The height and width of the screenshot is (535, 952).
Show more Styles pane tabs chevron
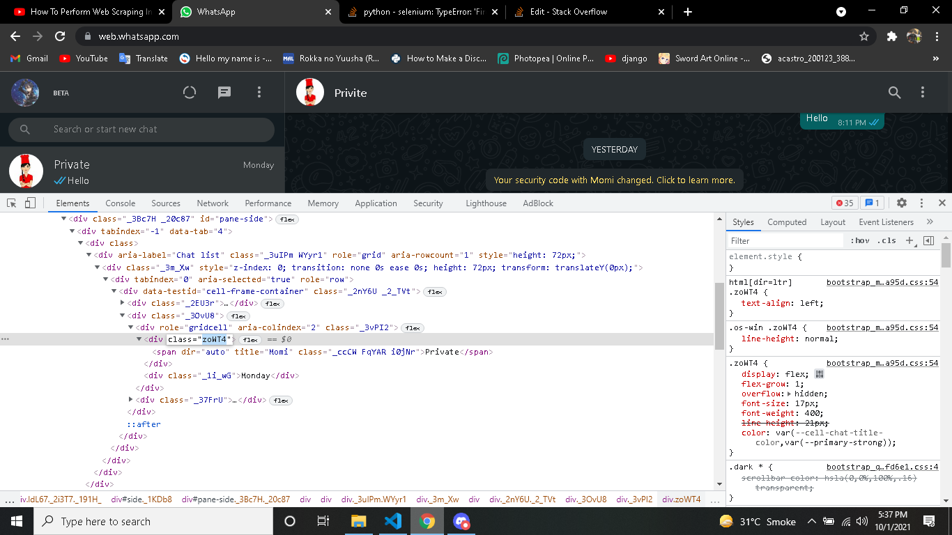[x=930, y=222]
